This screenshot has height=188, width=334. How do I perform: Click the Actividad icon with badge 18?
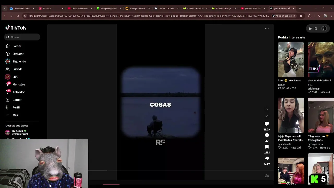pos(8,92)
